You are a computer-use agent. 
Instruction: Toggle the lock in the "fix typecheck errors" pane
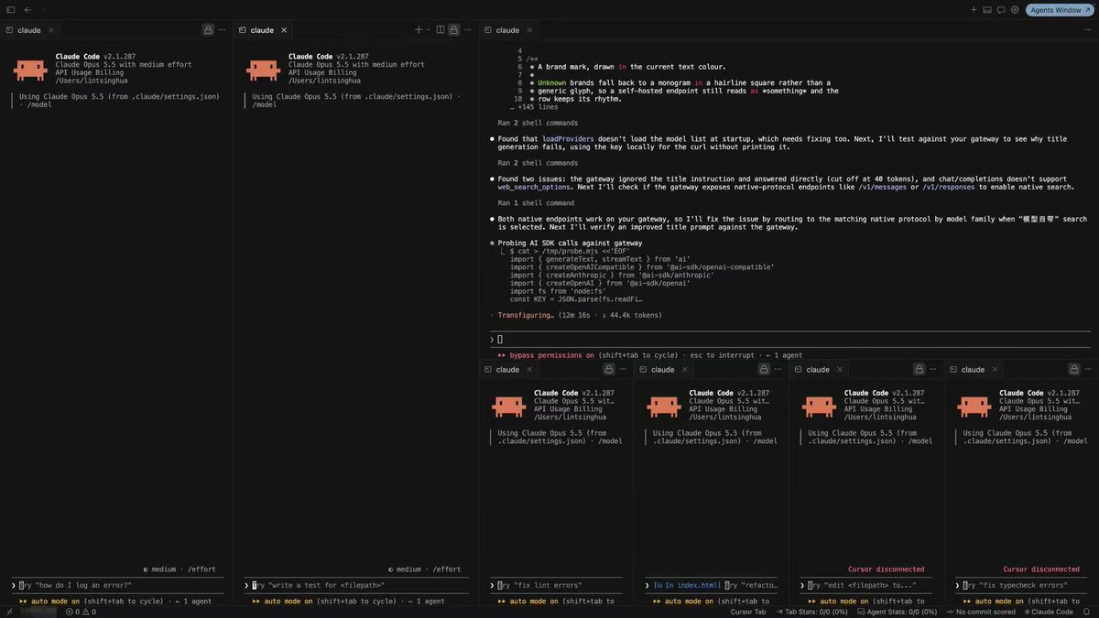coord(1074,369)
